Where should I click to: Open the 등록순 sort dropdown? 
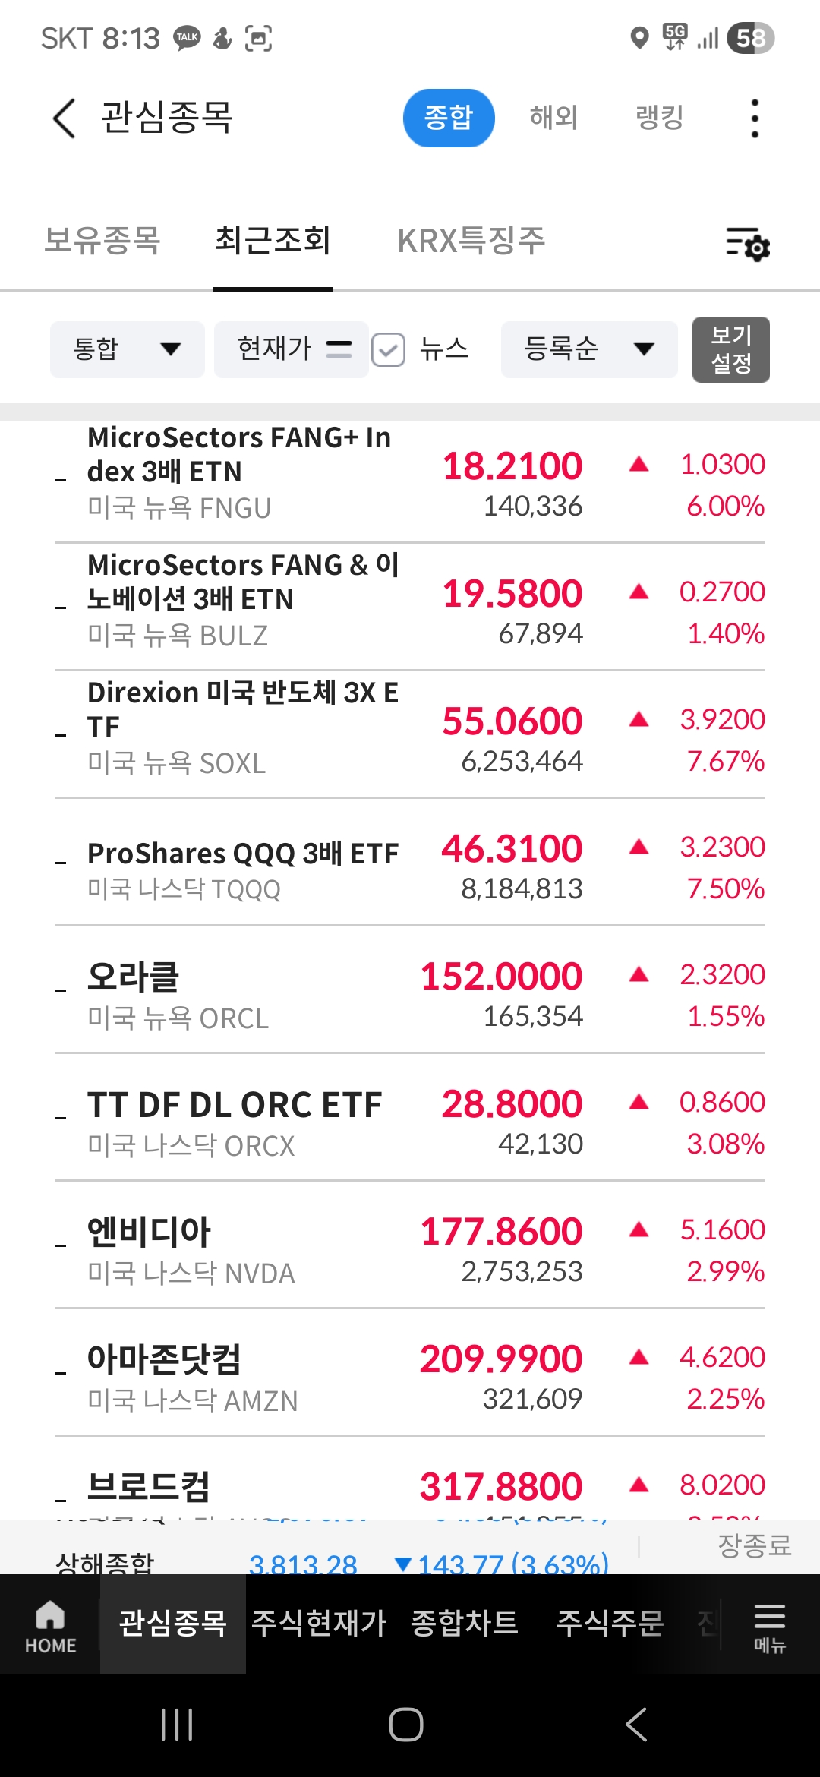[x=588, y=349]
